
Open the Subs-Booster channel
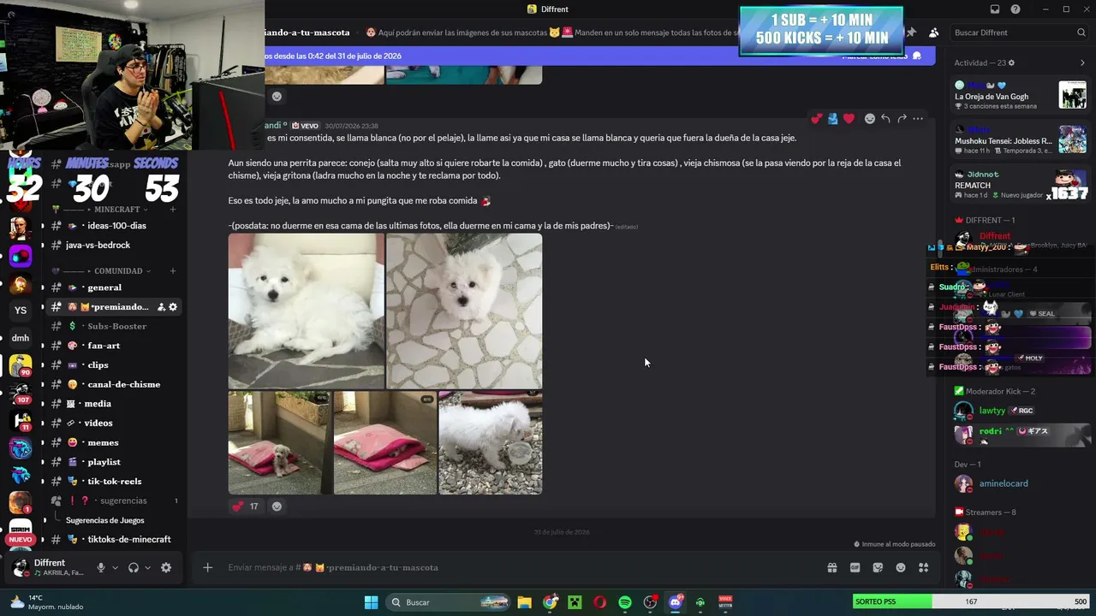tap(115, 326)
